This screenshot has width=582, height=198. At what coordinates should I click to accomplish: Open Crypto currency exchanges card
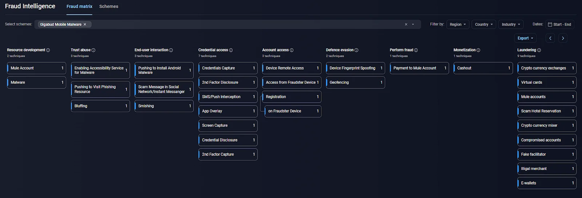[547, 68]
